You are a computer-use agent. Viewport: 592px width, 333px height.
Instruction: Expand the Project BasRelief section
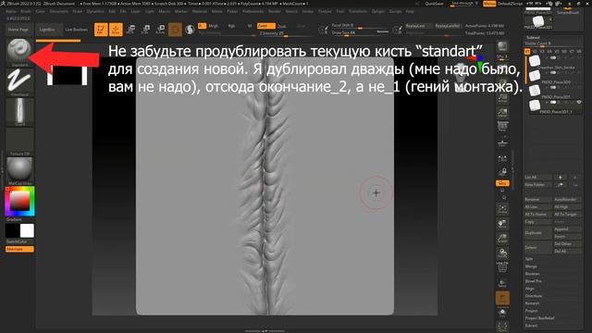[539, 318]
